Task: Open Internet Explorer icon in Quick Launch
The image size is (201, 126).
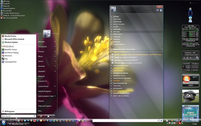Action: tap(38, 121)
